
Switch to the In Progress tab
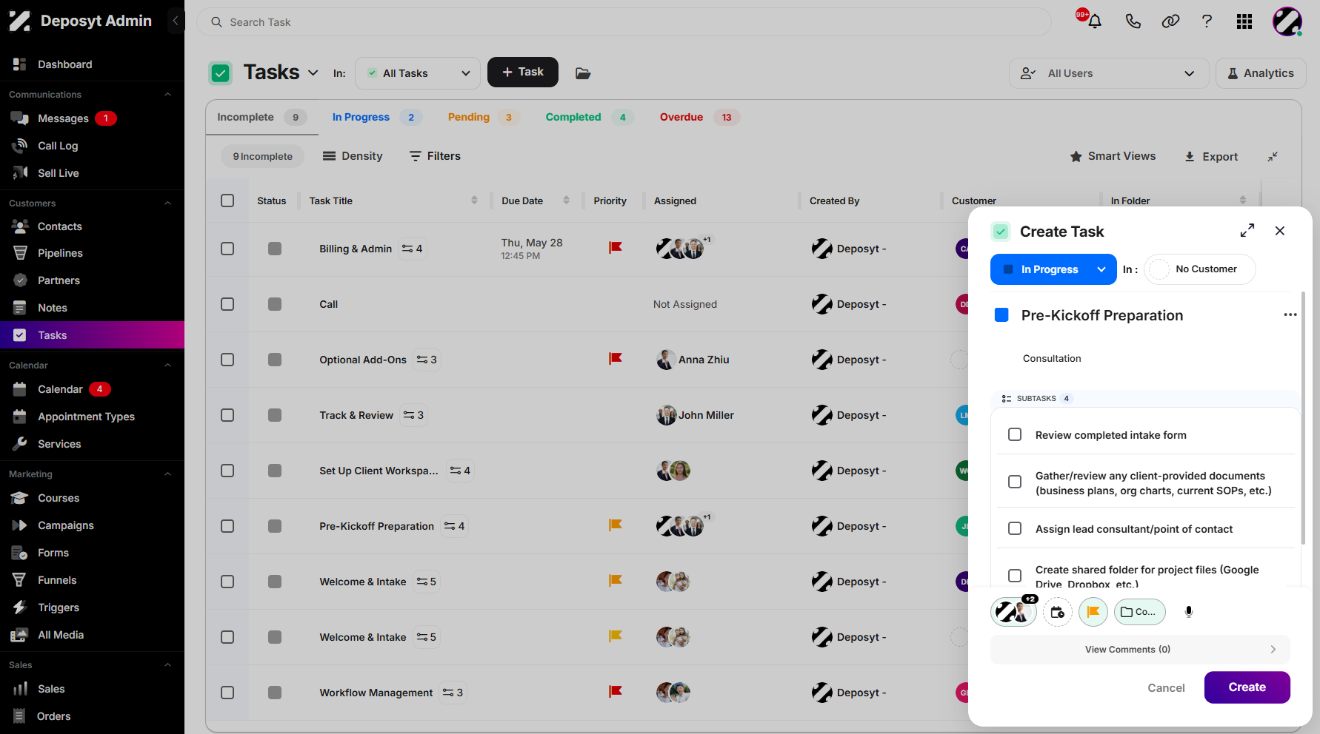[377, 117]
